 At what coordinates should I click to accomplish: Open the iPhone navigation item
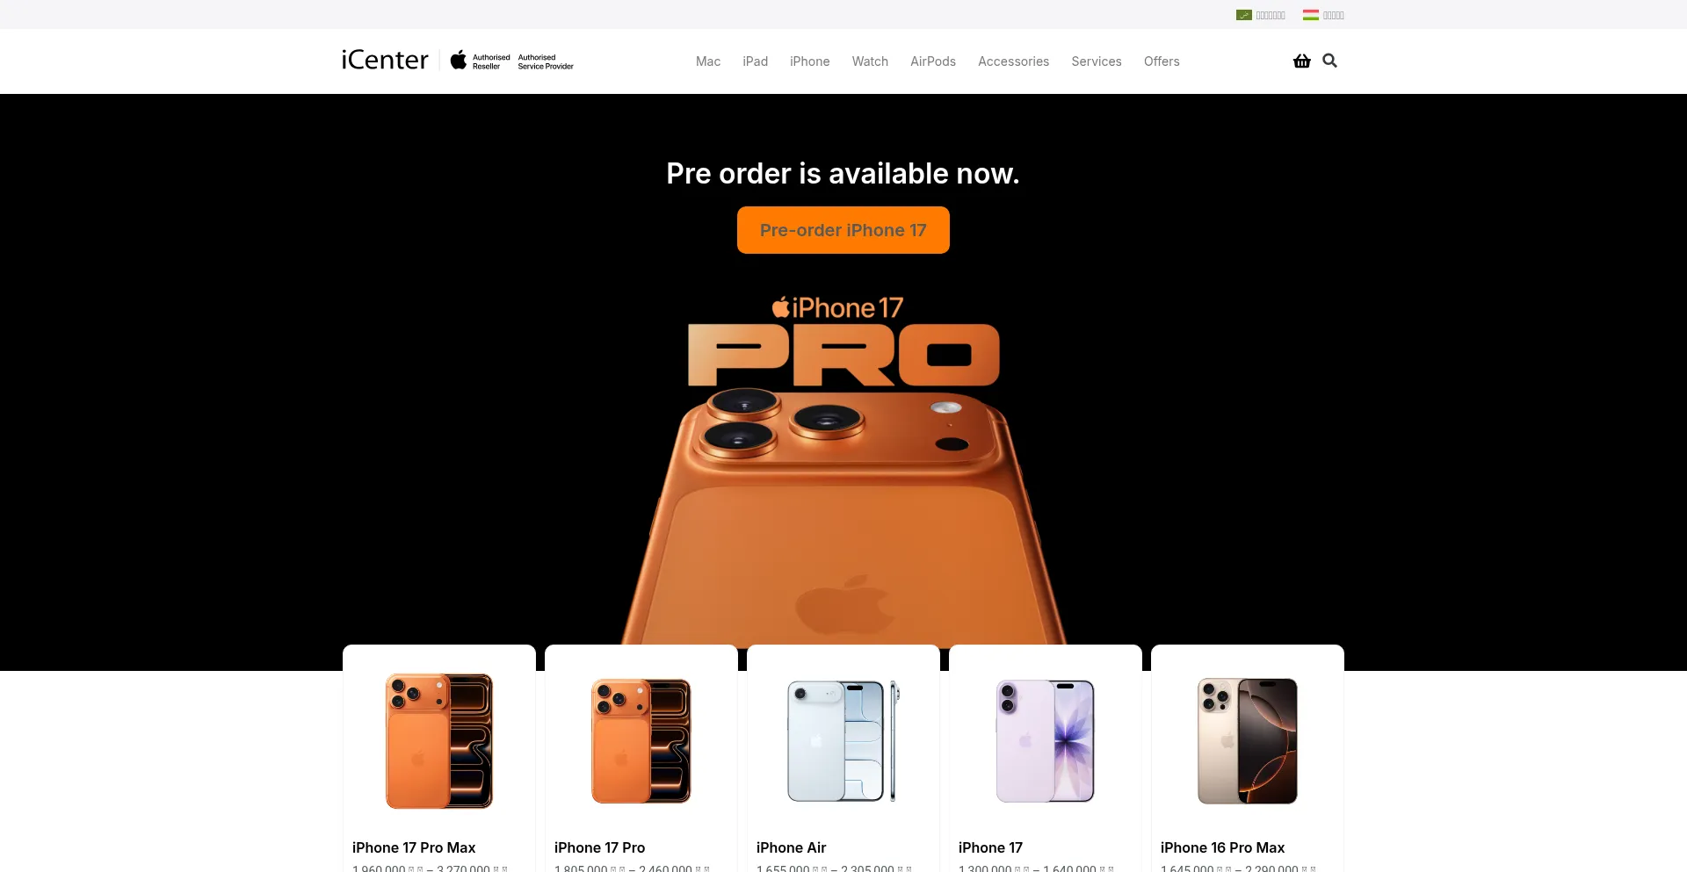(809, 61)
